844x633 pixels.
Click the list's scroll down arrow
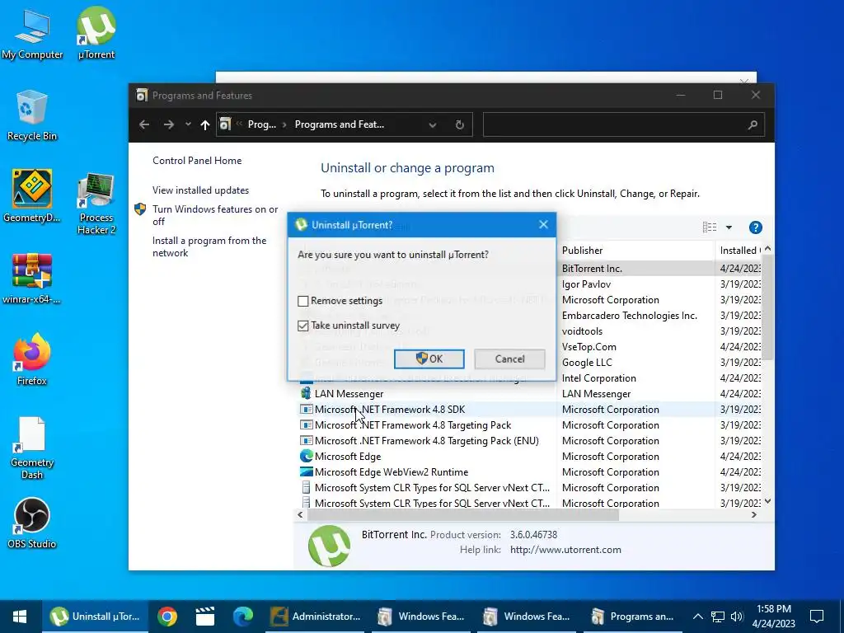click(x=767, y=501)
